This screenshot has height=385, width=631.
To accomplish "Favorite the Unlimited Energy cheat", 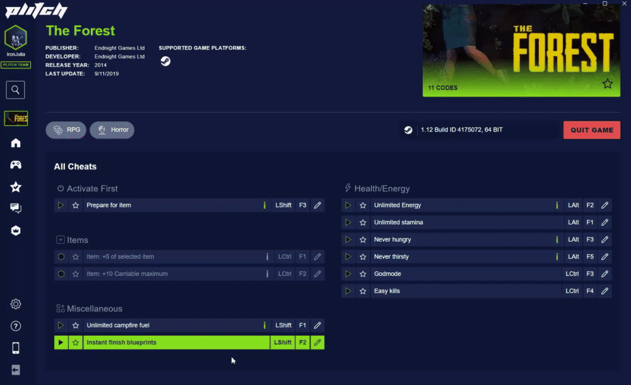I will (x=363, y=205).
